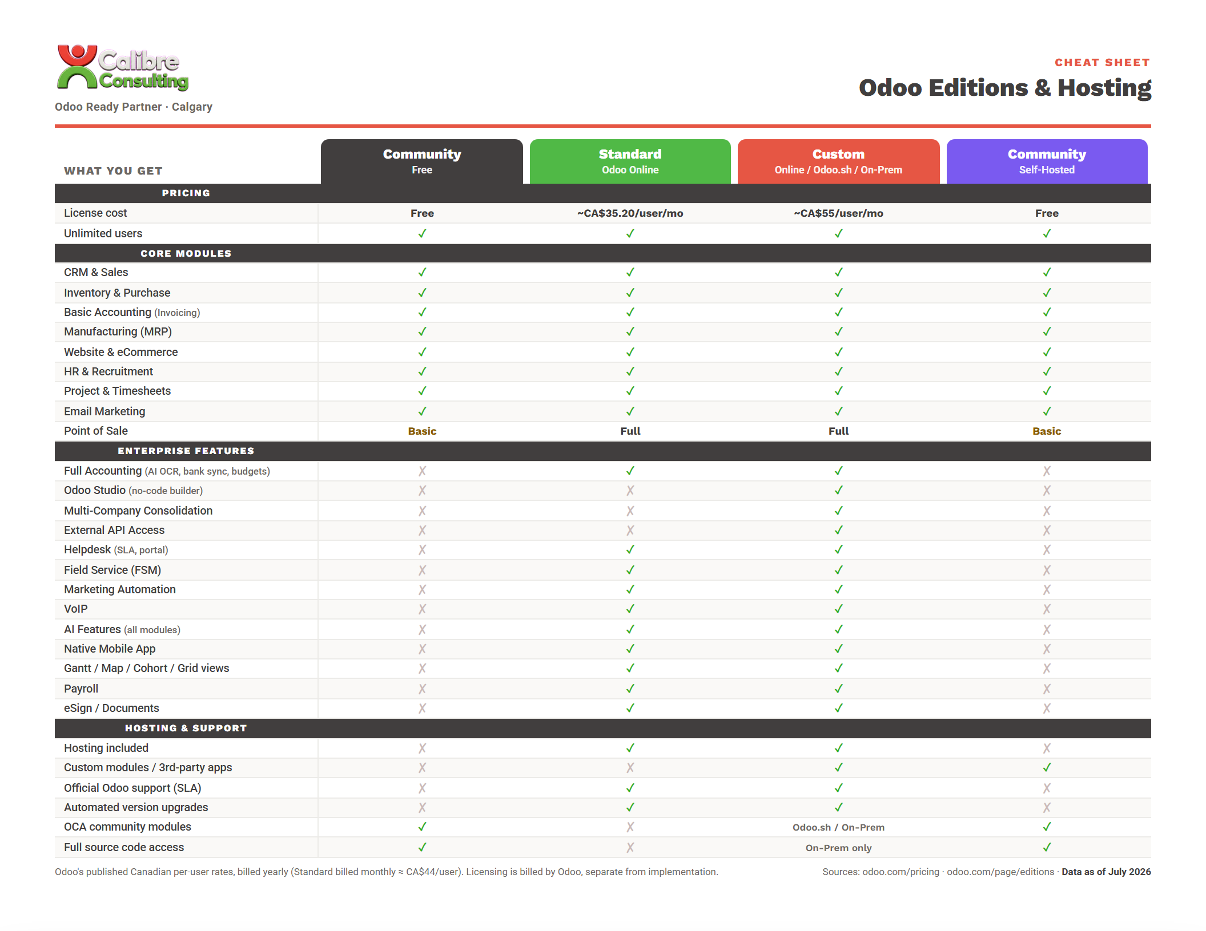Click the WHAT YOU GET heading

point(113,171)
